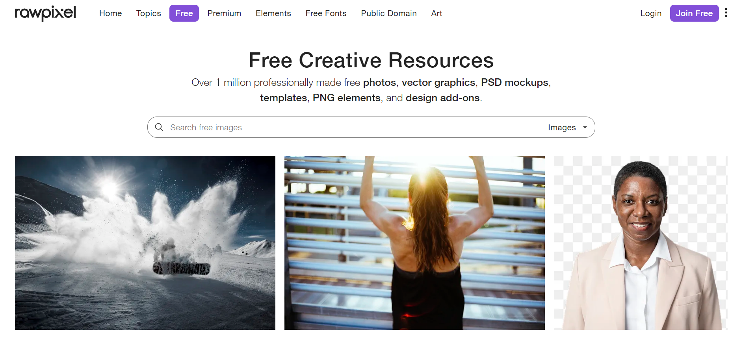Open the three-dot more options menu
Screen dimensions: 743x337
click(x=726, y=13)
